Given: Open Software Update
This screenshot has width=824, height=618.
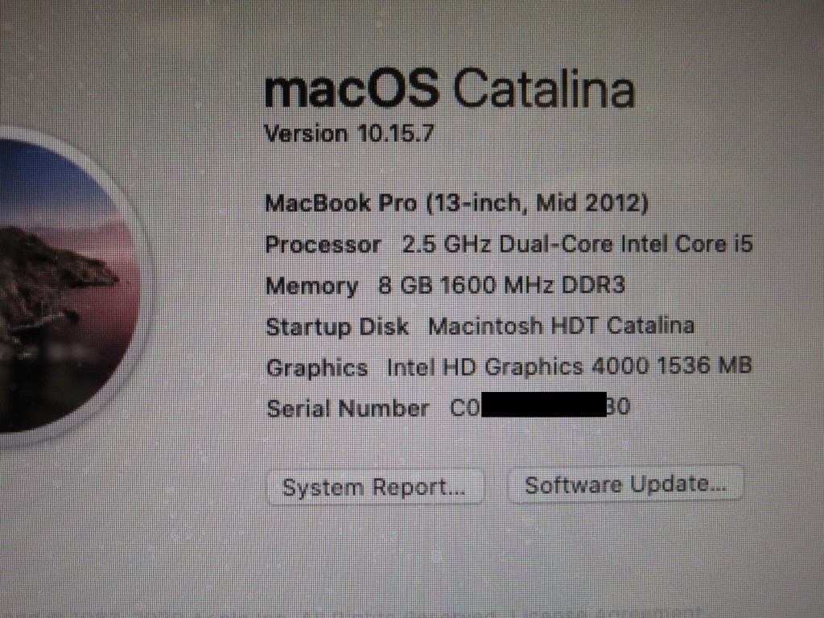Looking at the screenshot, I should pos(625,484).
